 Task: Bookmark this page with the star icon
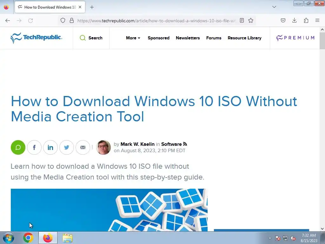pyautogui.click(x=251, y=20)
